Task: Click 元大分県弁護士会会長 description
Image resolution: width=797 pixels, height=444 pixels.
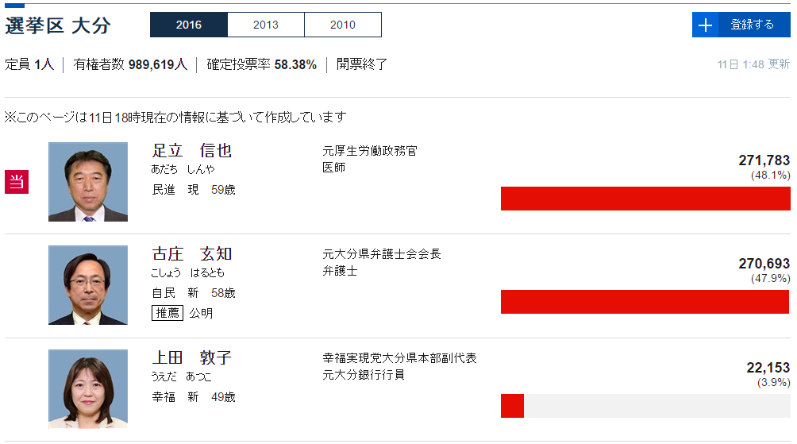Action: click(382, 254)
